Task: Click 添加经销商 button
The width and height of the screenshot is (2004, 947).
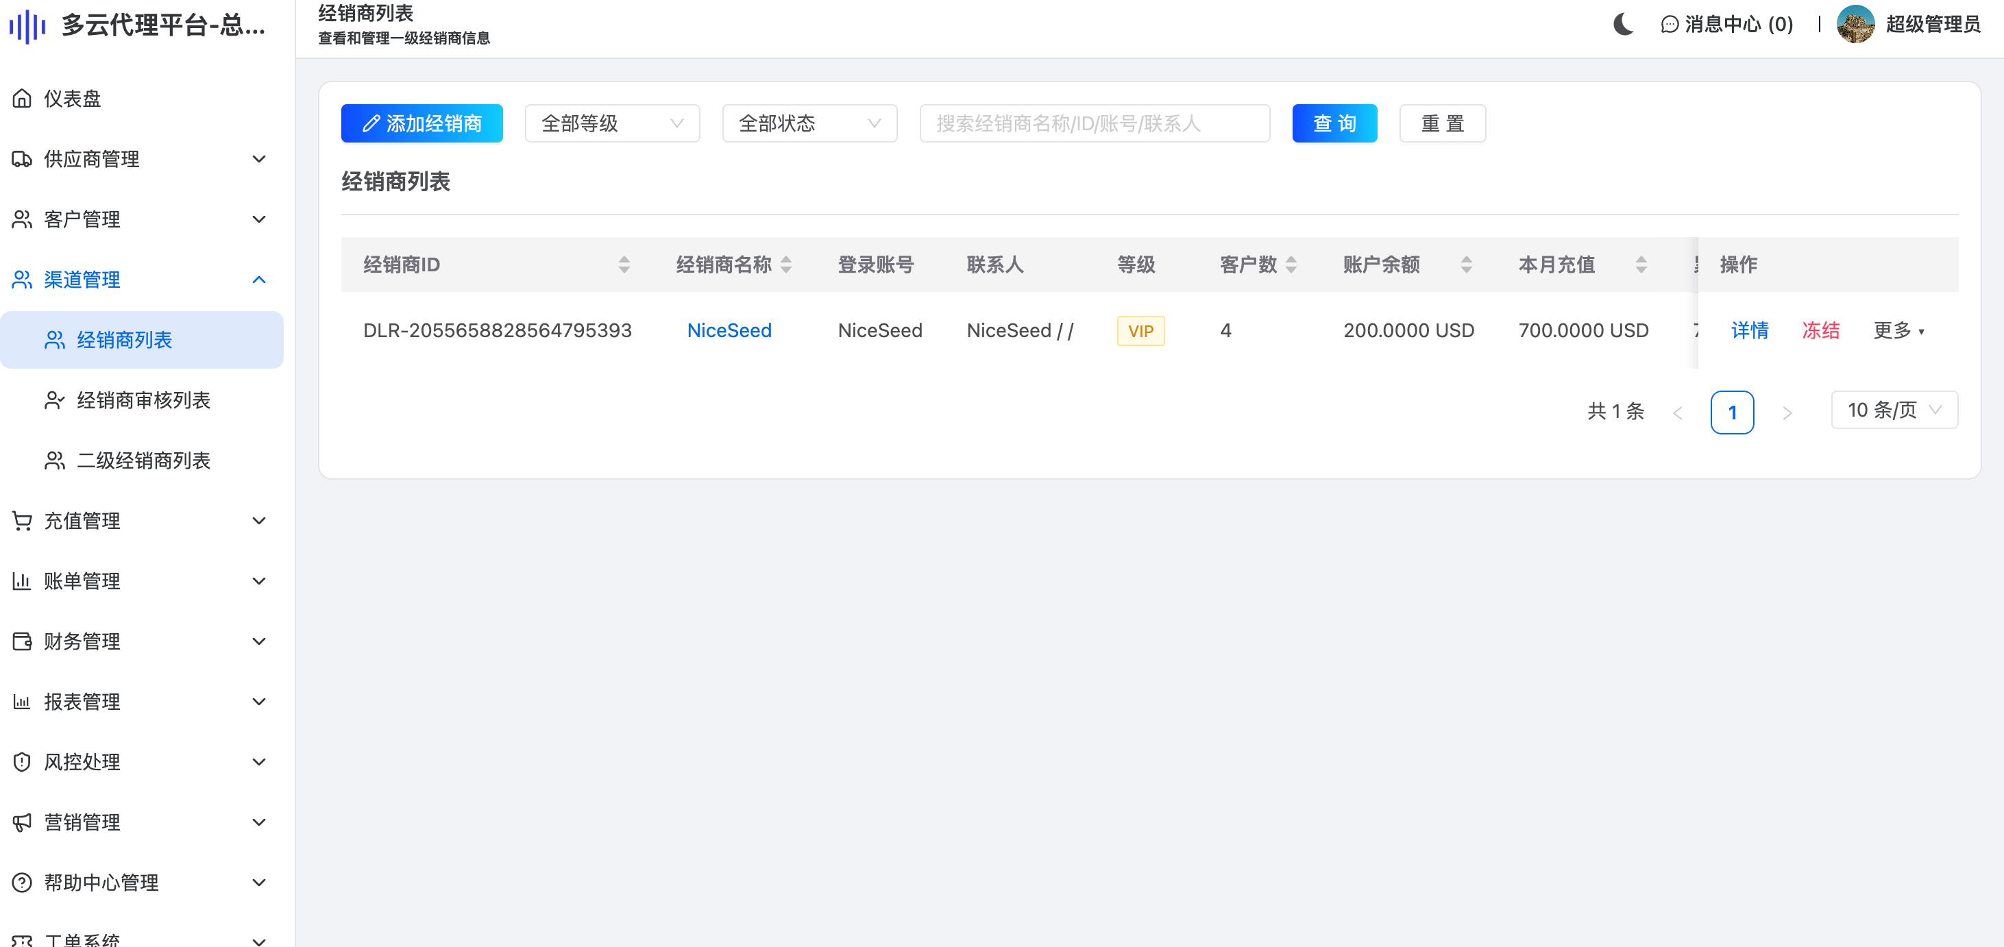Action: (421, 123)
